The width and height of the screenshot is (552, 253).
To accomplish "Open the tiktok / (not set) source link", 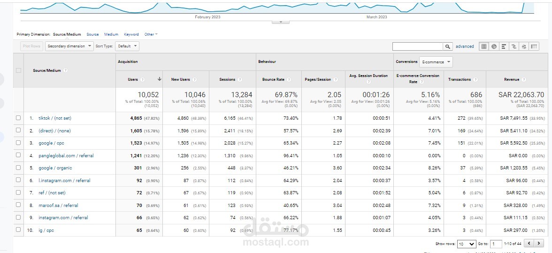I will (55, 118).
